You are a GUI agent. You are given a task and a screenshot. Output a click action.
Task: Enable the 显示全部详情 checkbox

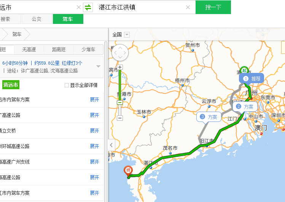point(67,85)
